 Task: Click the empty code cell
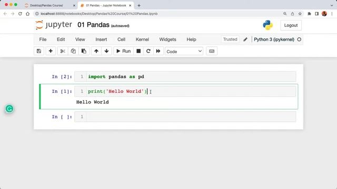[185, 117]
